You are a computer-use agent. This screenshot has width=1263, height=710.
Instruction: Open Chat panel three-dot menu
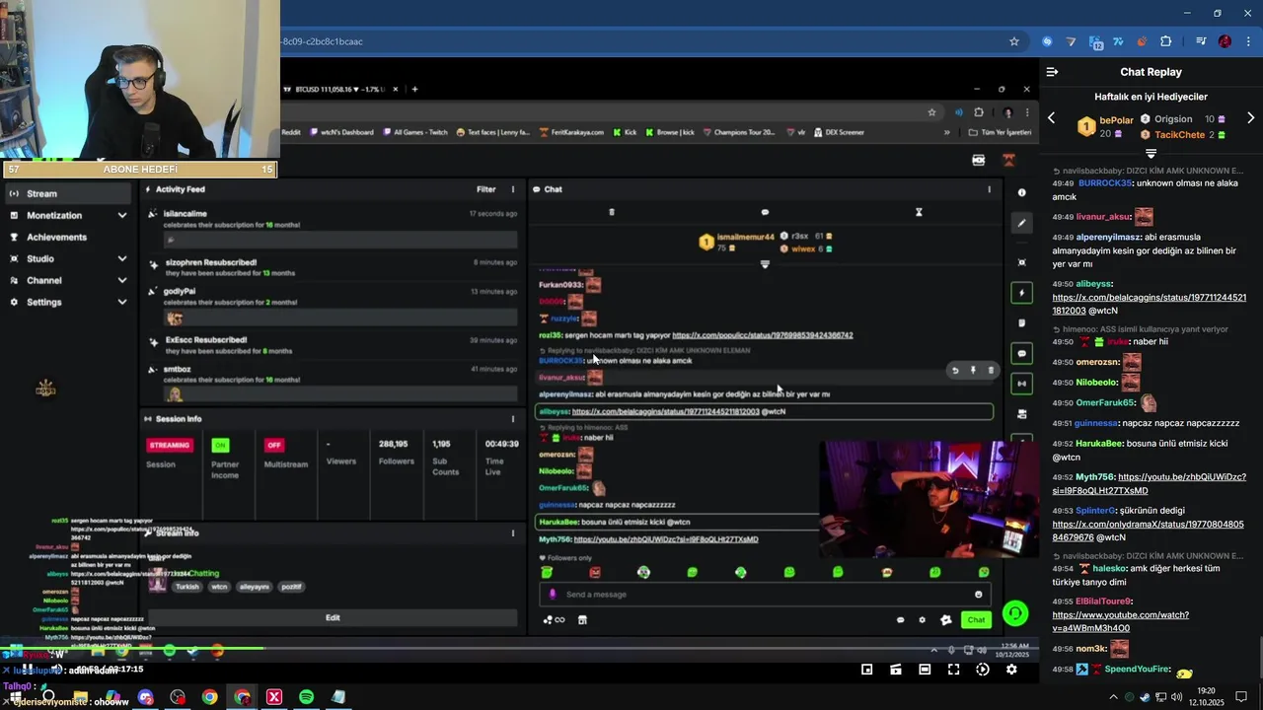click(x=990, y=189)
